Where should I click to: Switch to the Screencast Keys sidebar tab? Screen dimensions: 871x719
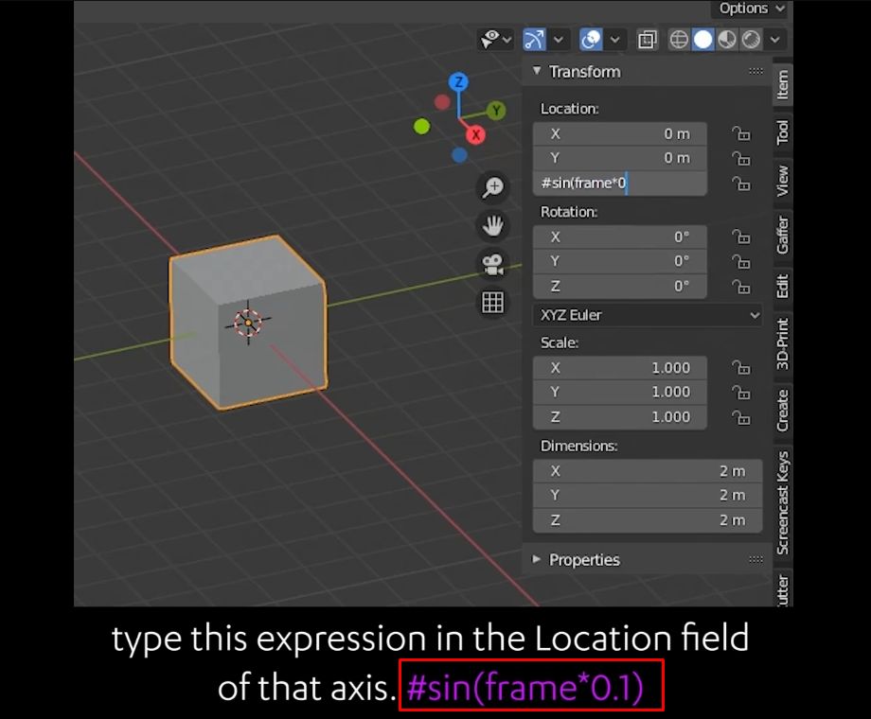coord(783,503)
